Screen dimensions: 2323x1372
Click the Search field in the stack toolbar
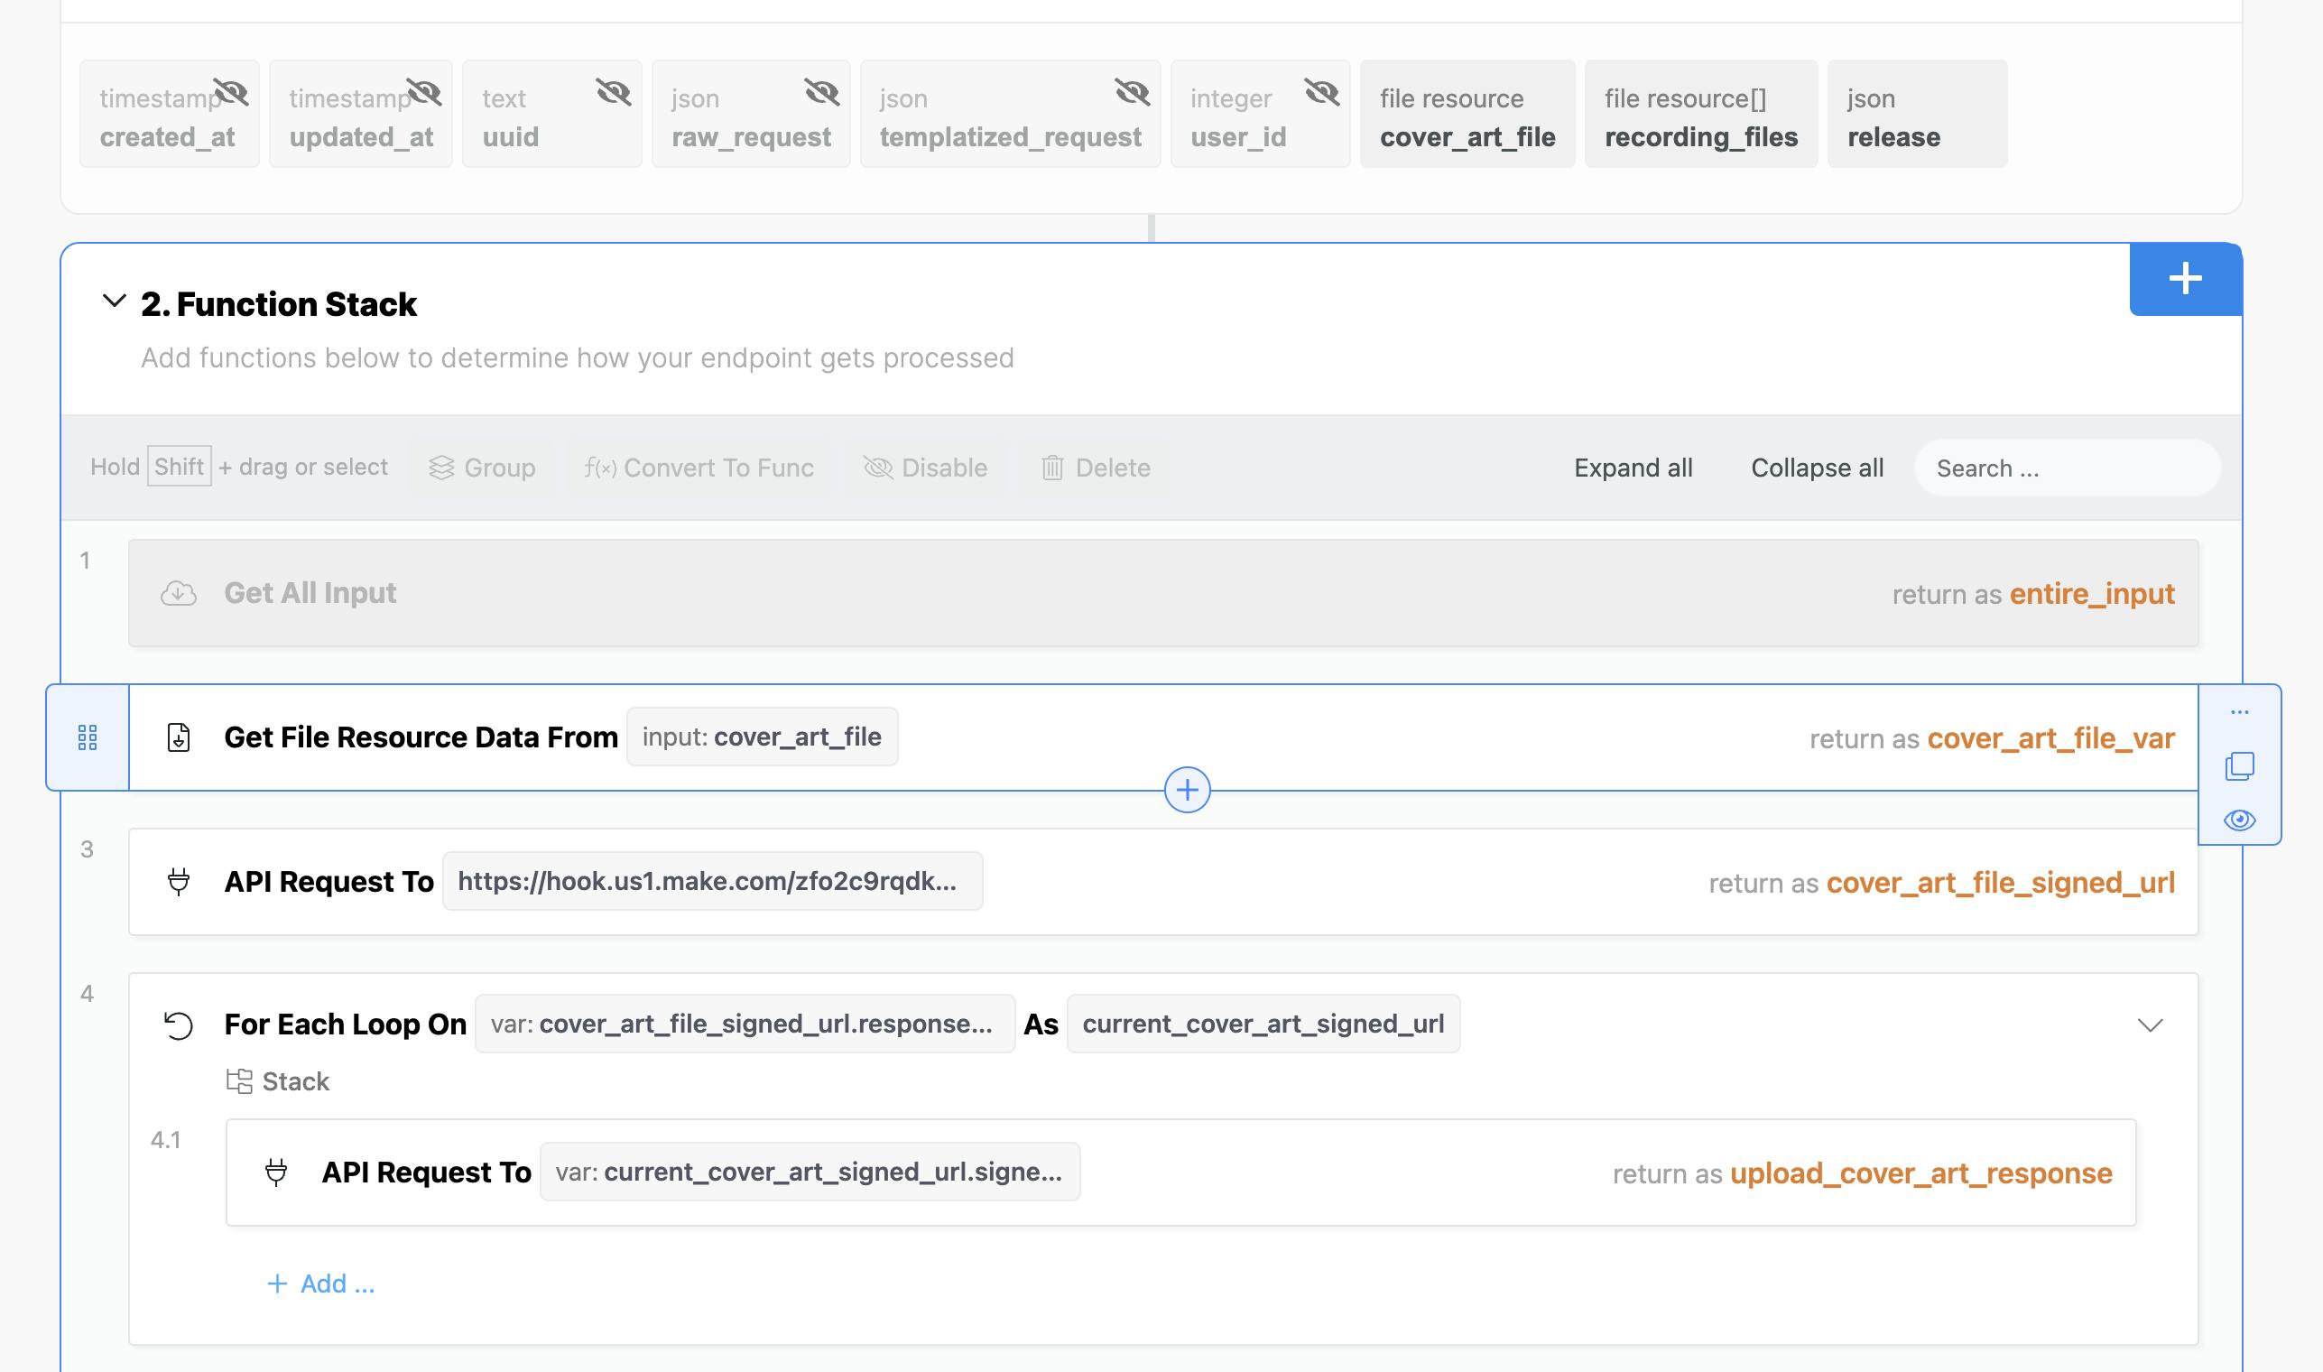tap(2067, 468)
